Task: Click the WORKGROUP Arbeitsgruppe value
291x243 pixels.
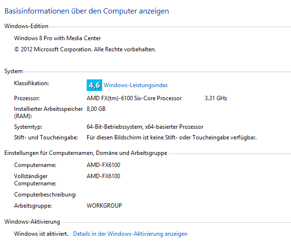Action: [x=104, y=206]
